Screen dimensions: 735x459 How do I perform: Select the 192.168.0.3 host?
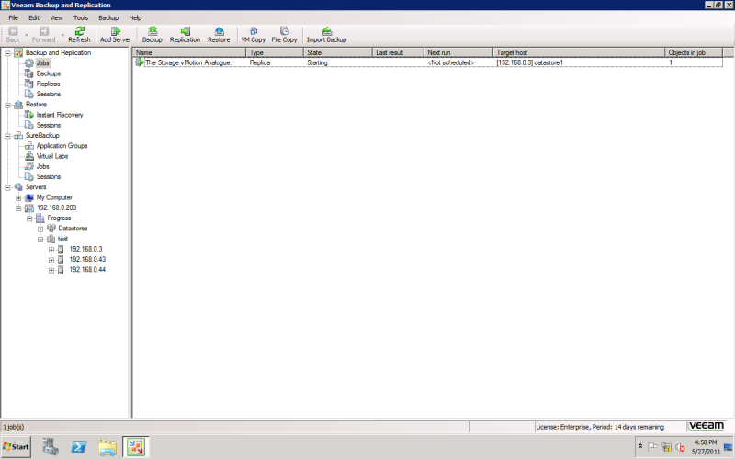tap(85, 249)
